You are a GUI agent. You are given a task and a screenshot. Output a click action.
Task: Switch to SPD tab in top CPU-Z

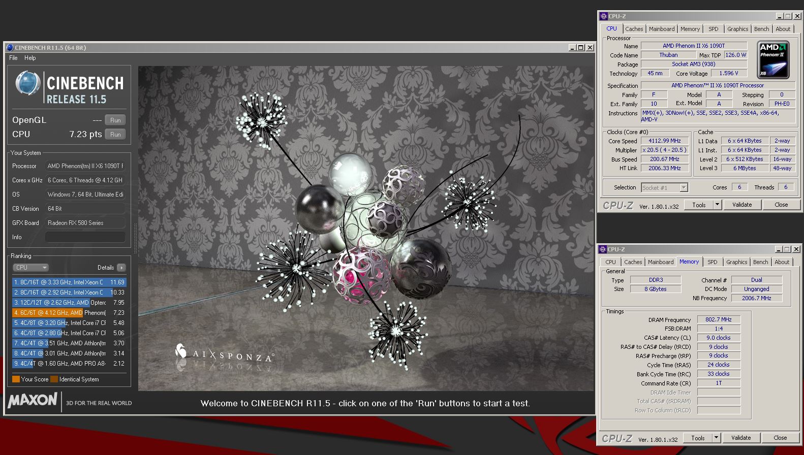click(714, 29)
